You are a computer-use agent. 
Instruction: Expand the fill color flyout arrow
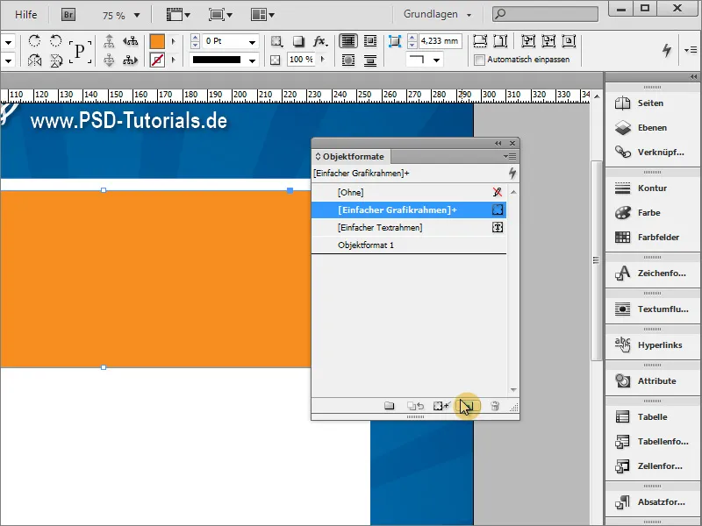[x=173, y=41]
